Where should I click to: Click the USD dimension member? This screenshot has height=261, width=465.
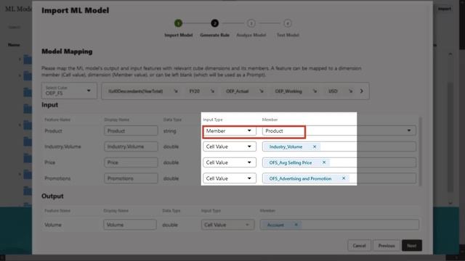click(x=333, y=91)
